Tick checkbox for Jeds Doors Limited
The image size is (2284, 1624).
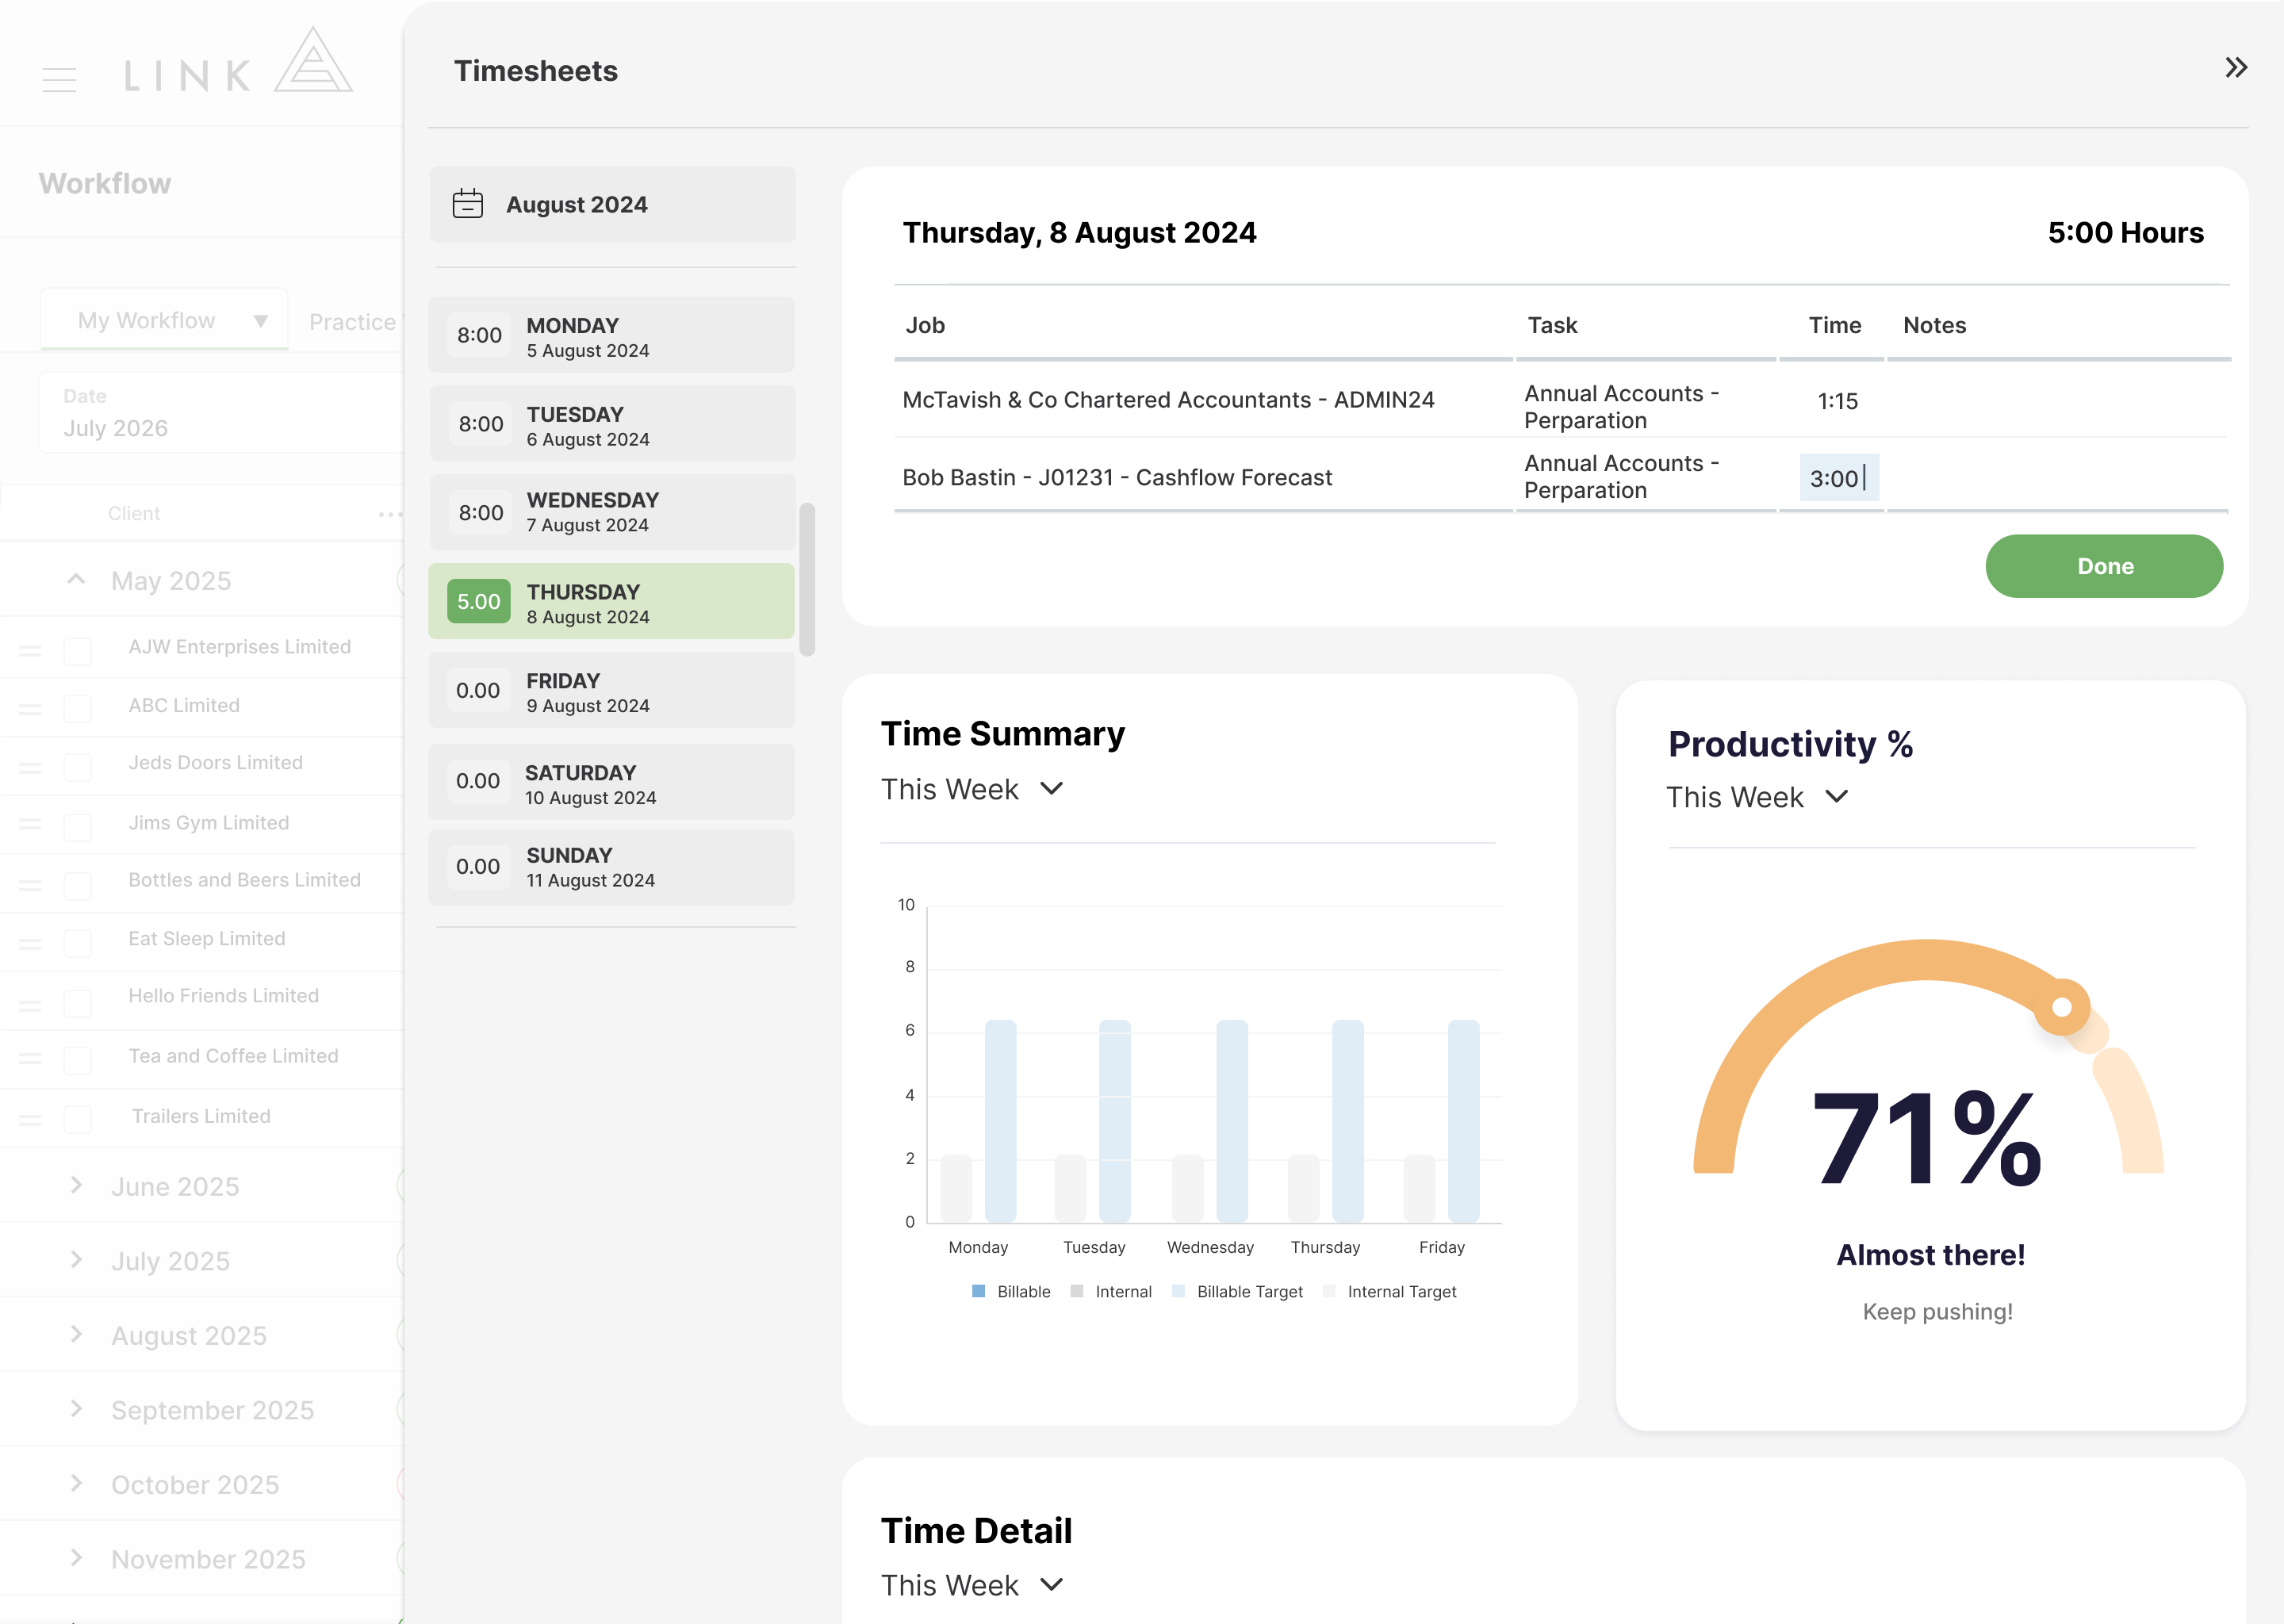coord(77,767)
